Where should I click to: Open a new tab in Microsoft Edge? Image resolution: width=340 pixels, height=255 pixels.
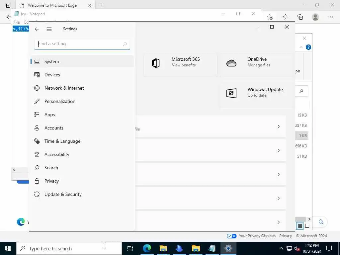coord(101,5)
